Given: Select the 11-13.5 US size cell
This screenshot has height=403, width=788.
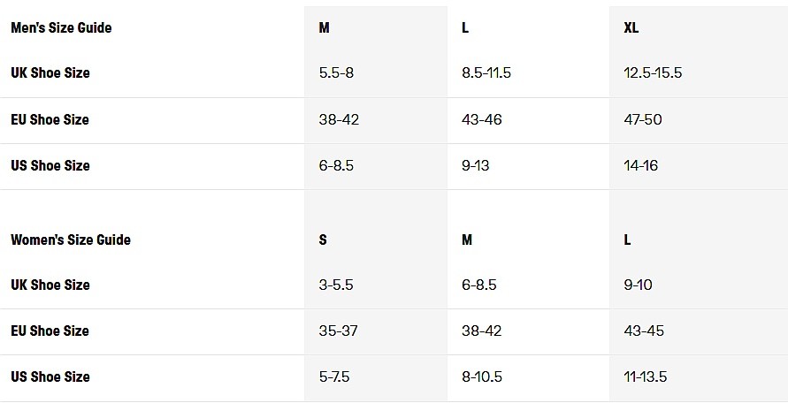Looking at the screenshot, I should (646, 376).
